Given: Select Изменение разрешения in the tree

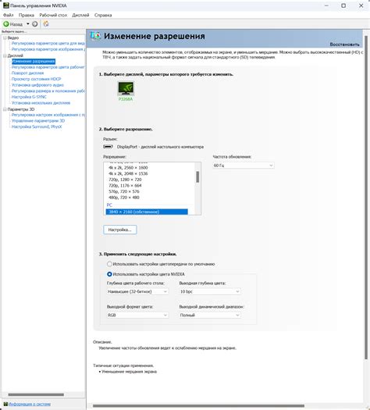Looking at the screenshot, I should click(34, 61).
